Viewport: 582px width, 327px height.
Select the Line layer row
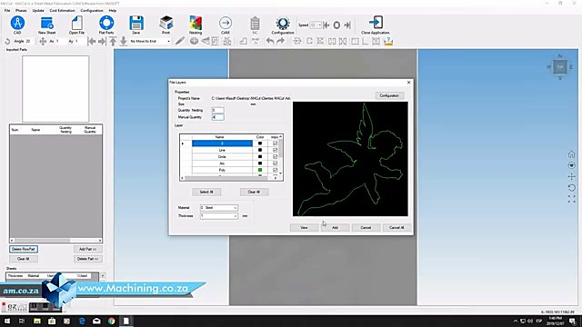[x=222, y=150]
